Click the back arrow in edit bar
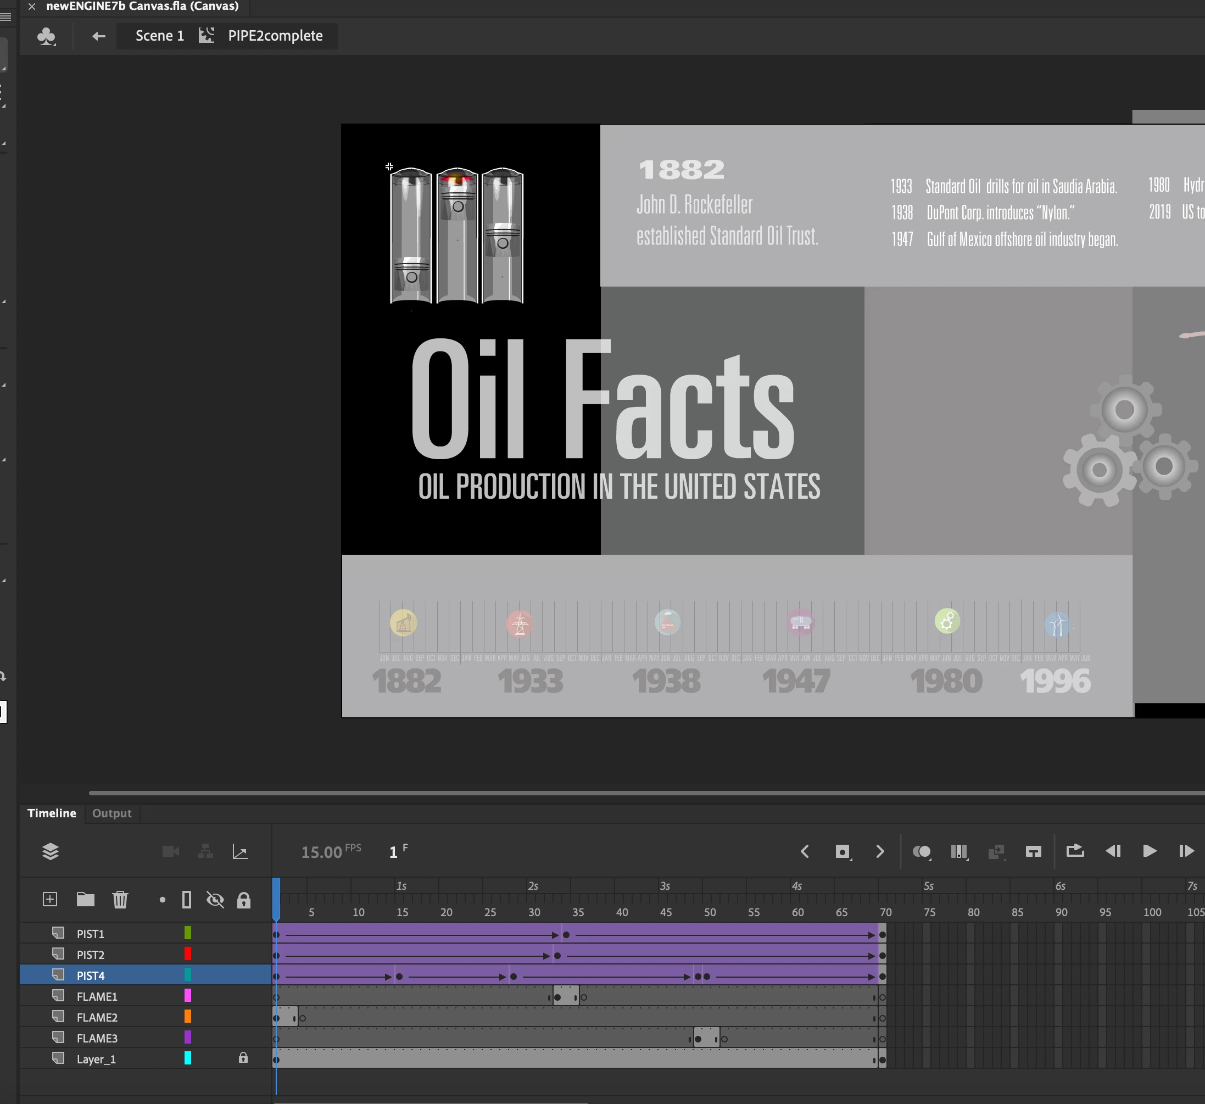 (x=99, y=36)
